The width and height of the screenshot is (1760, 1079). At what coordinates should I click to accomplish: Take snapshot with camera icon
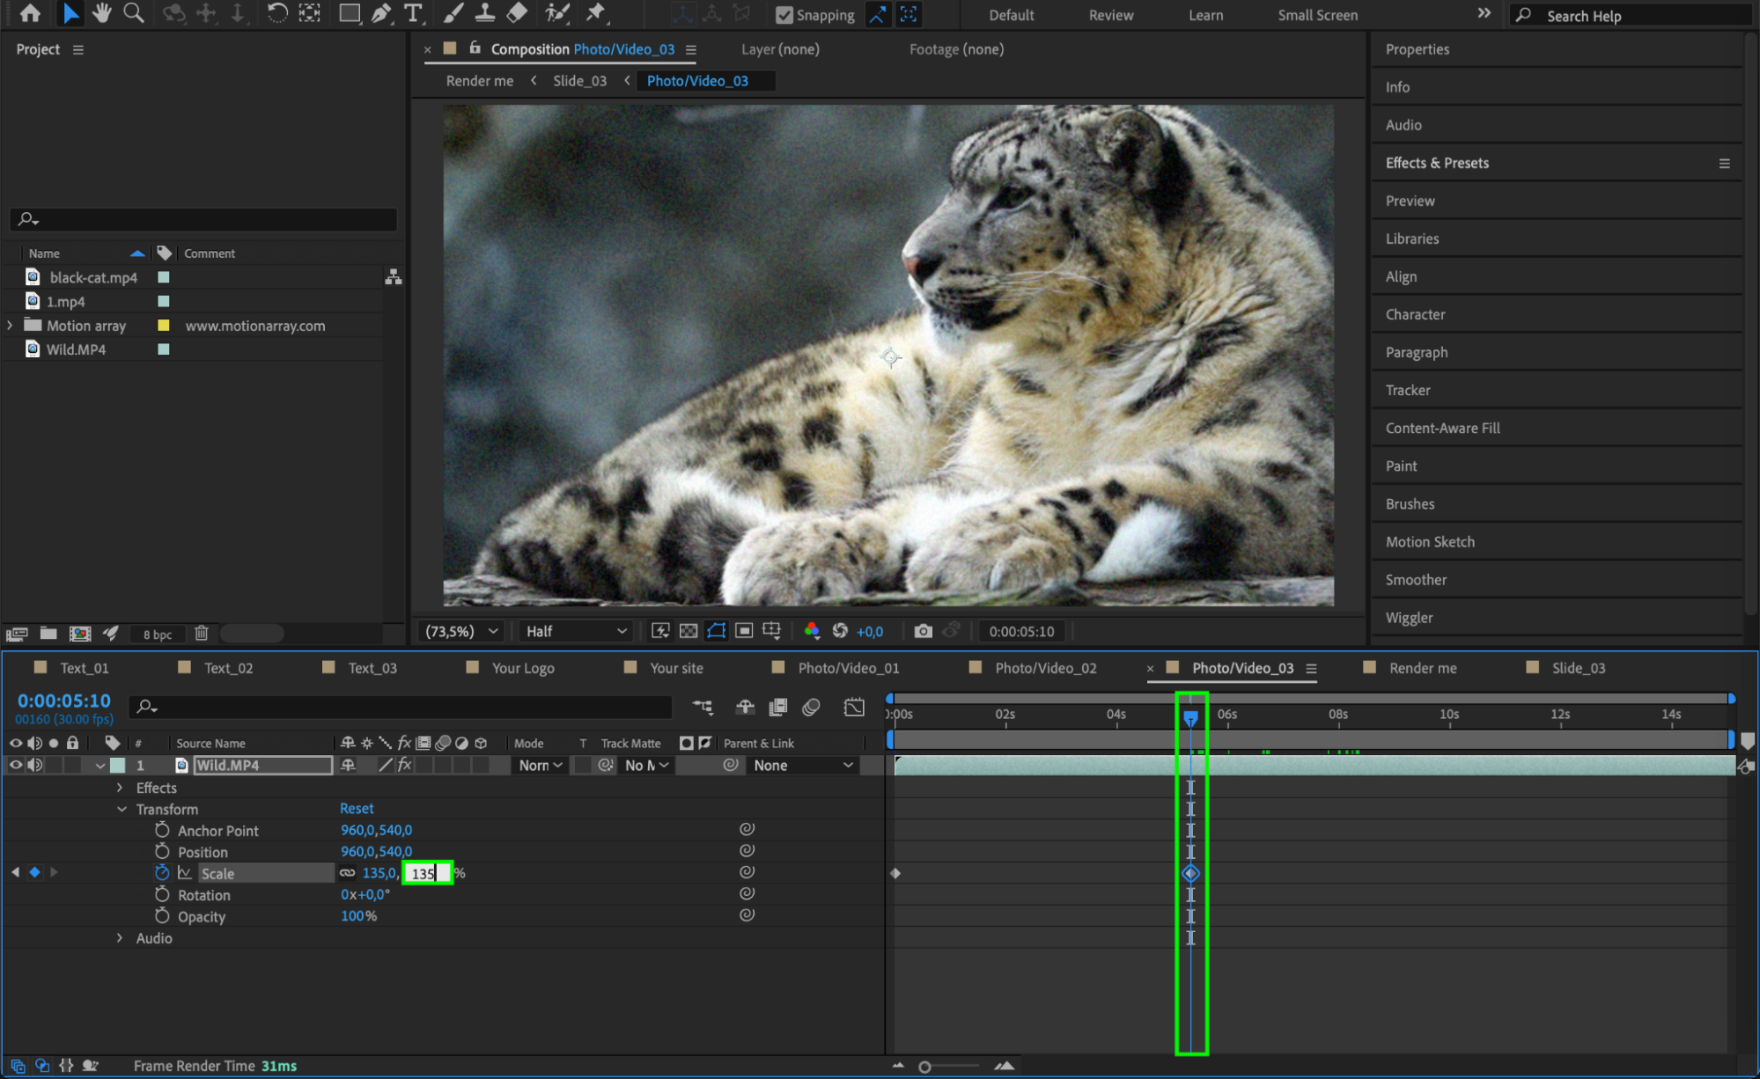pos(922,631)
